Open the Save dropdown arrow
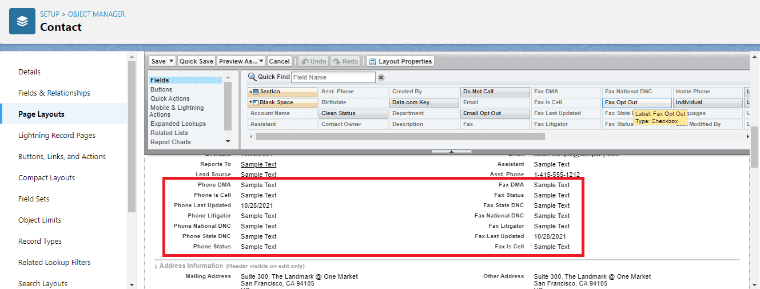This screenshot has width=760, height=289. [x=172, y=61]
